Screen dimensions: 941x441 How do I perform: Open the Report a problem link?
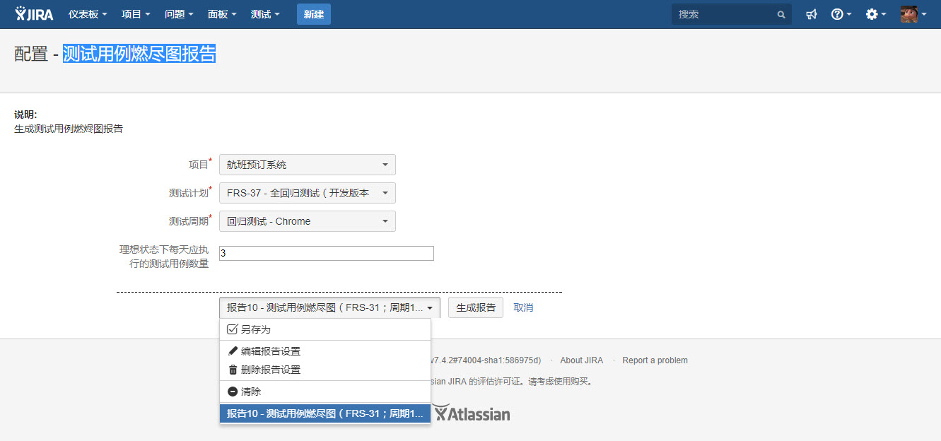[x=655, y=360]
